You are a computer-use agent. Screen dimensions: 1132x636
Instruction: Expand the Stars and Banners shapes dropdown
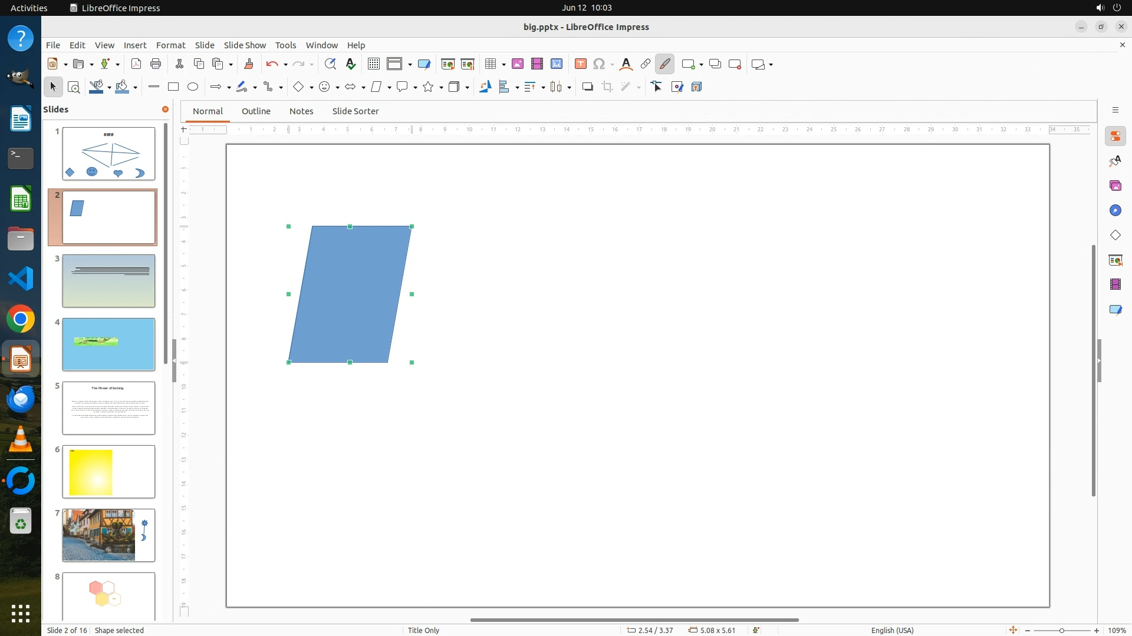441,88
